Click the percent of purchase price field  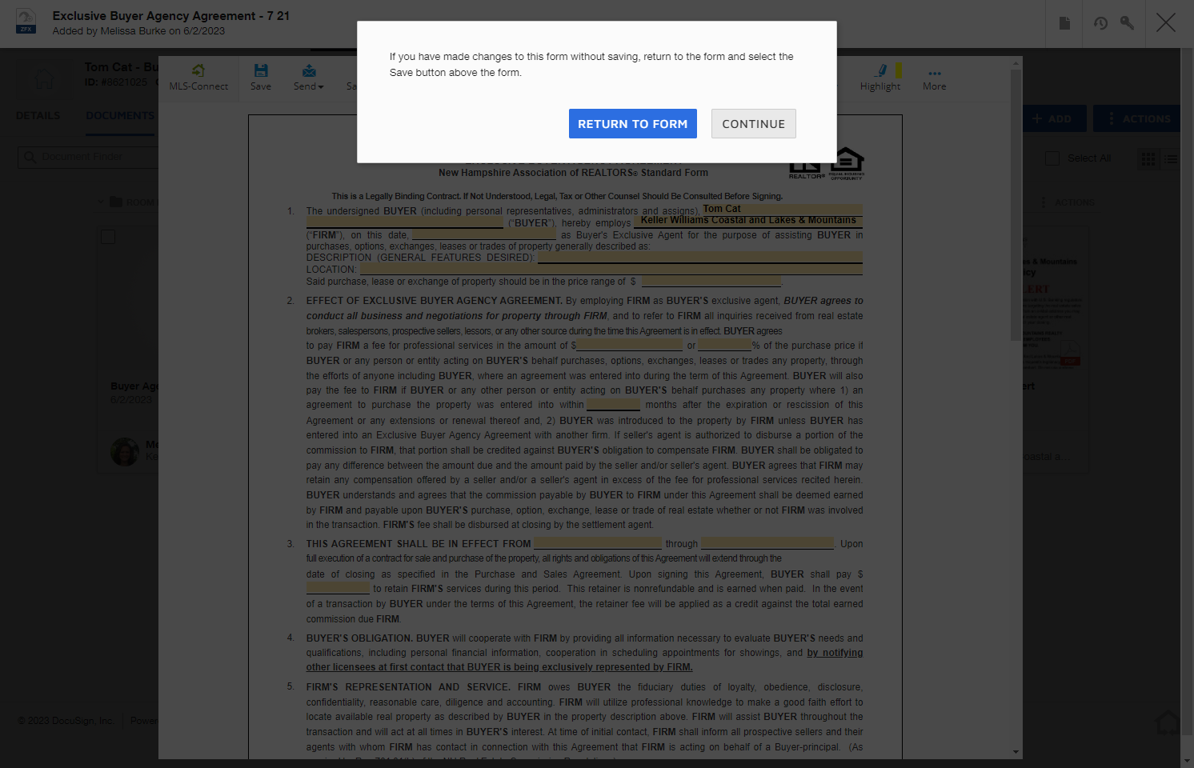pyautogui.click(x=724, y=346)
